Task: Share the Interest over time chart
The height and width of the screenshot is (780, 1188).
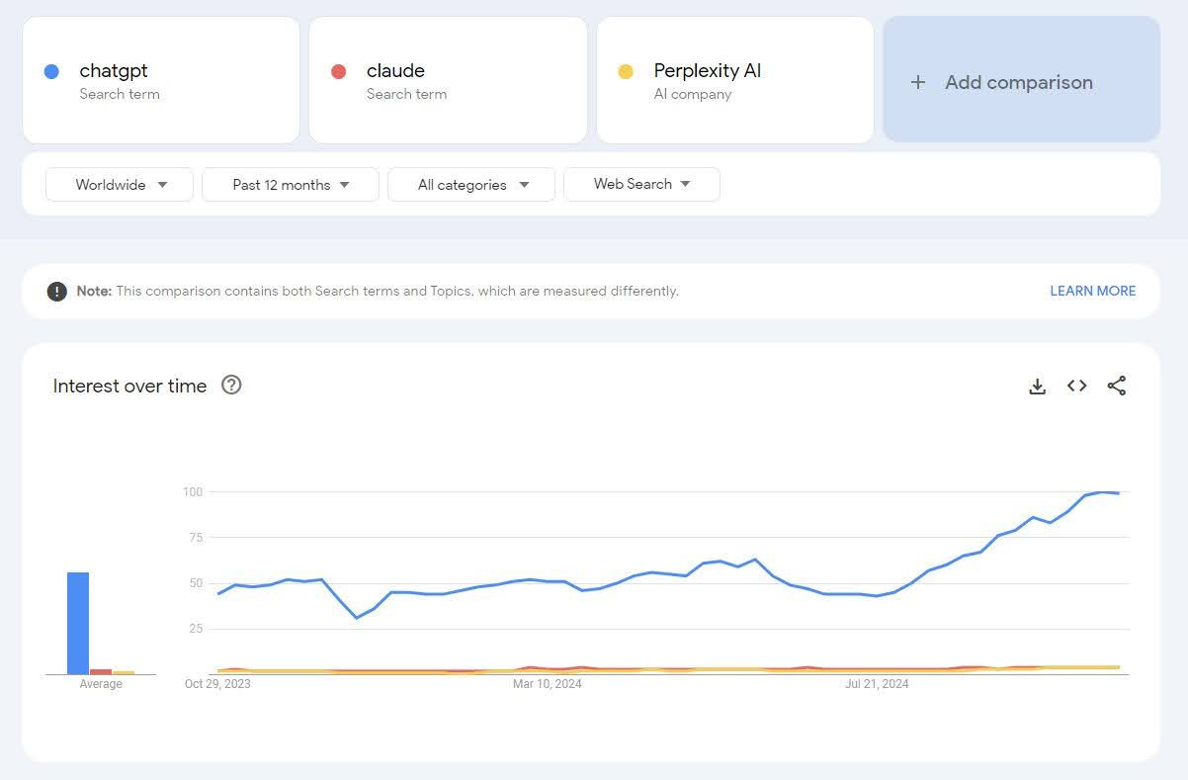Action: coord(1117,386)
